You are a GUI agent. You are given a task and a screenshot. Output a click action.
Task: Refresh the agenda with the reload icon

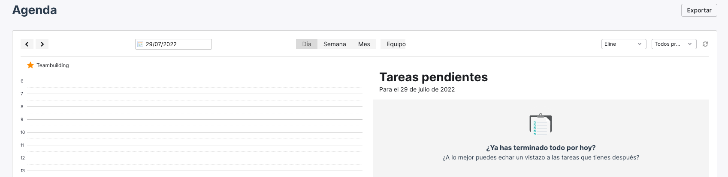tap(705, 44)
